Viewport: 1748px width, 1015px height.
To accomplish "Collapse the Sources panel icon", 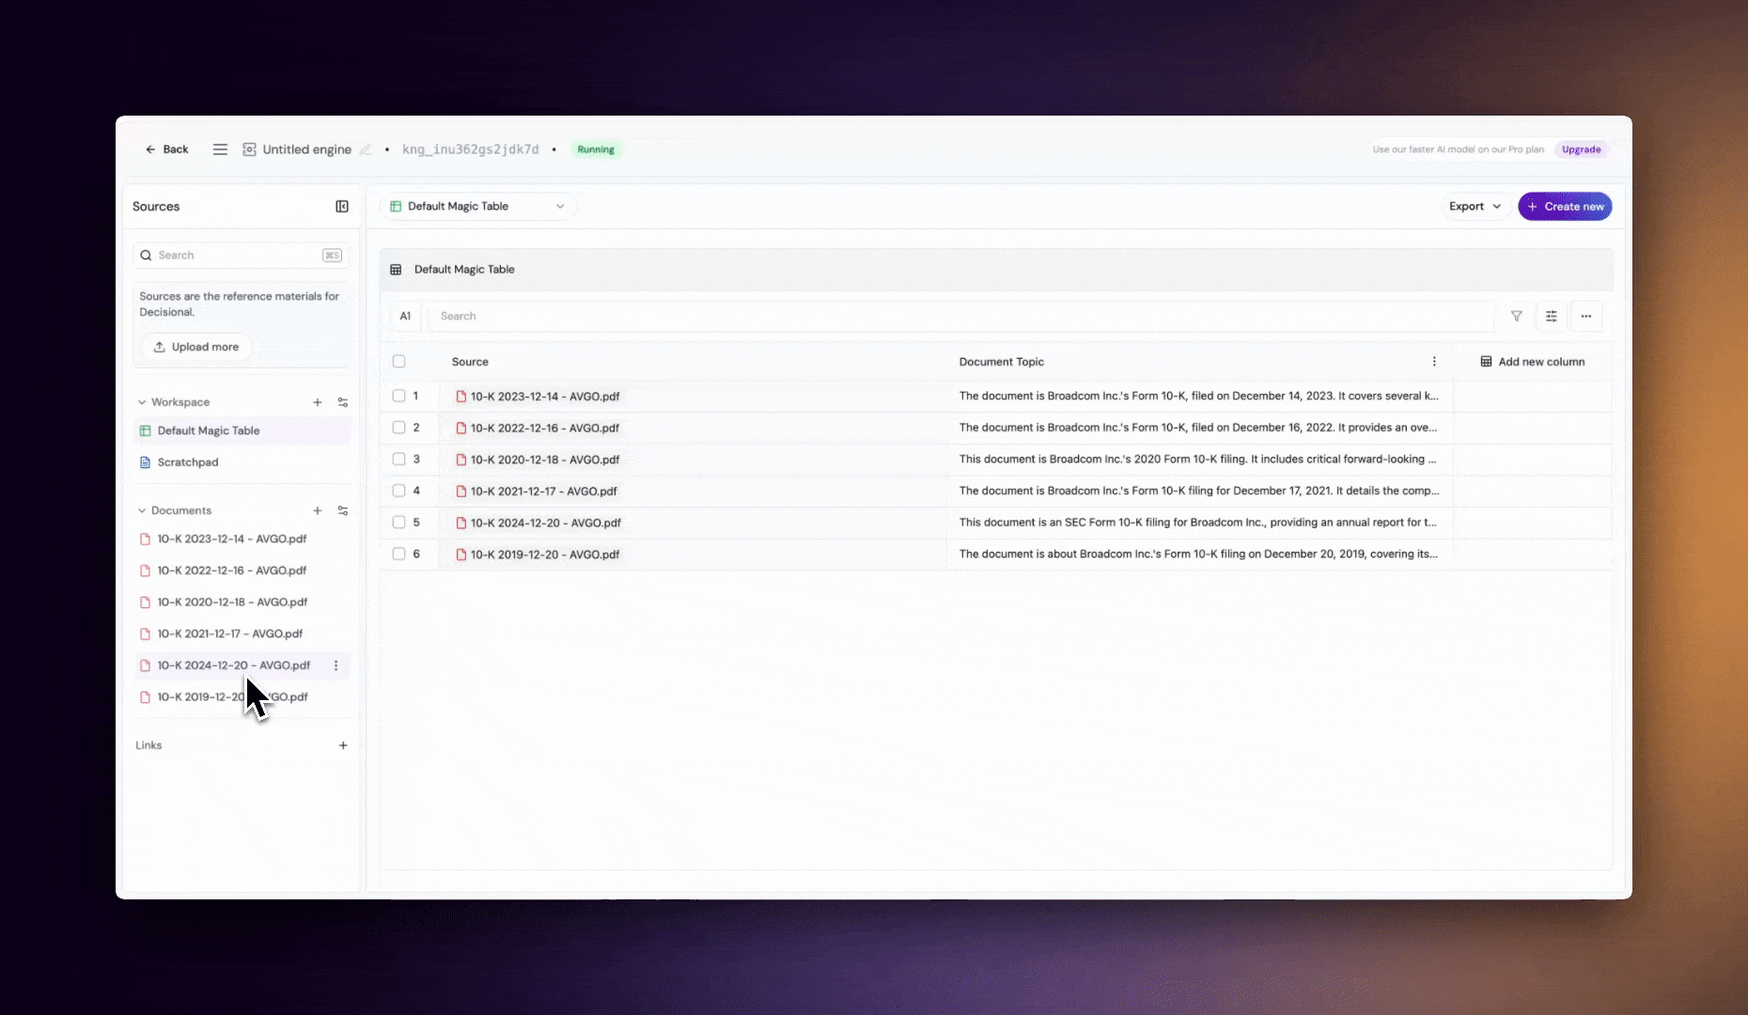I will (342, 207).
